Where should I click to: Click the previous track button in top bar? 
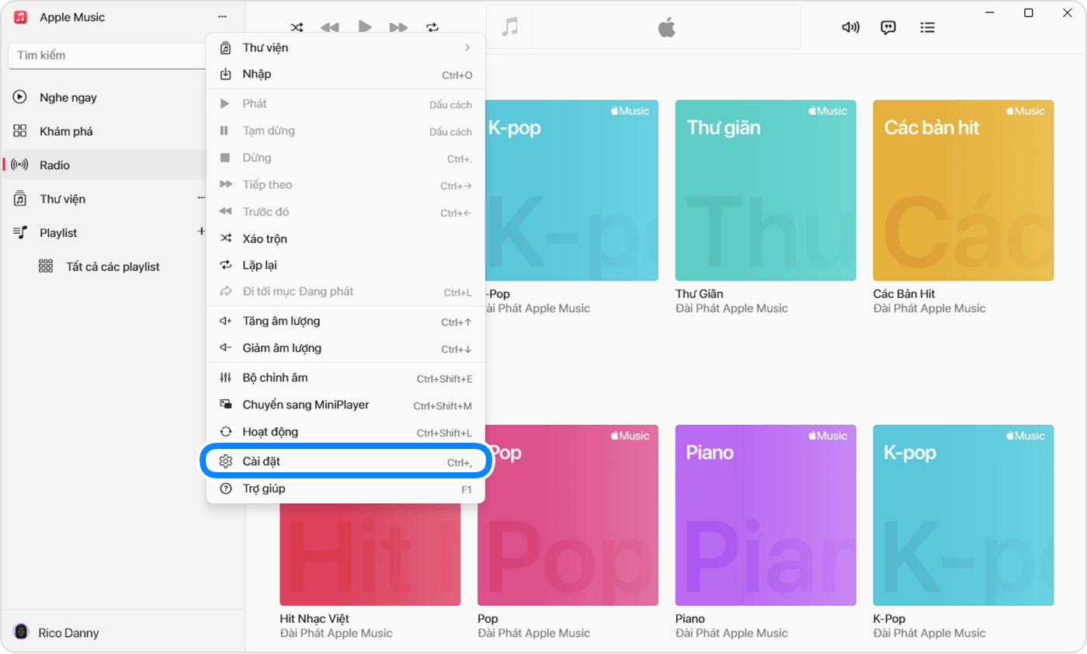(329, 27)
